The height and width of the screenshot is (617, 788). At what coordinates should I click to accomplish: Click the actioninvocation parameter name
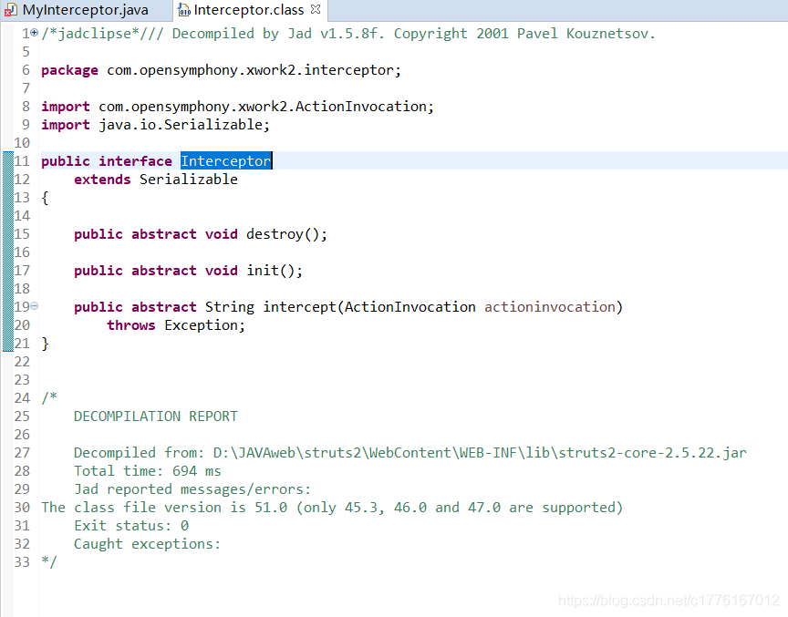(x=549, y=307)
